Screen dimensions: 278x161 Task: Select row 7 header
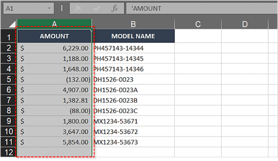9,100
